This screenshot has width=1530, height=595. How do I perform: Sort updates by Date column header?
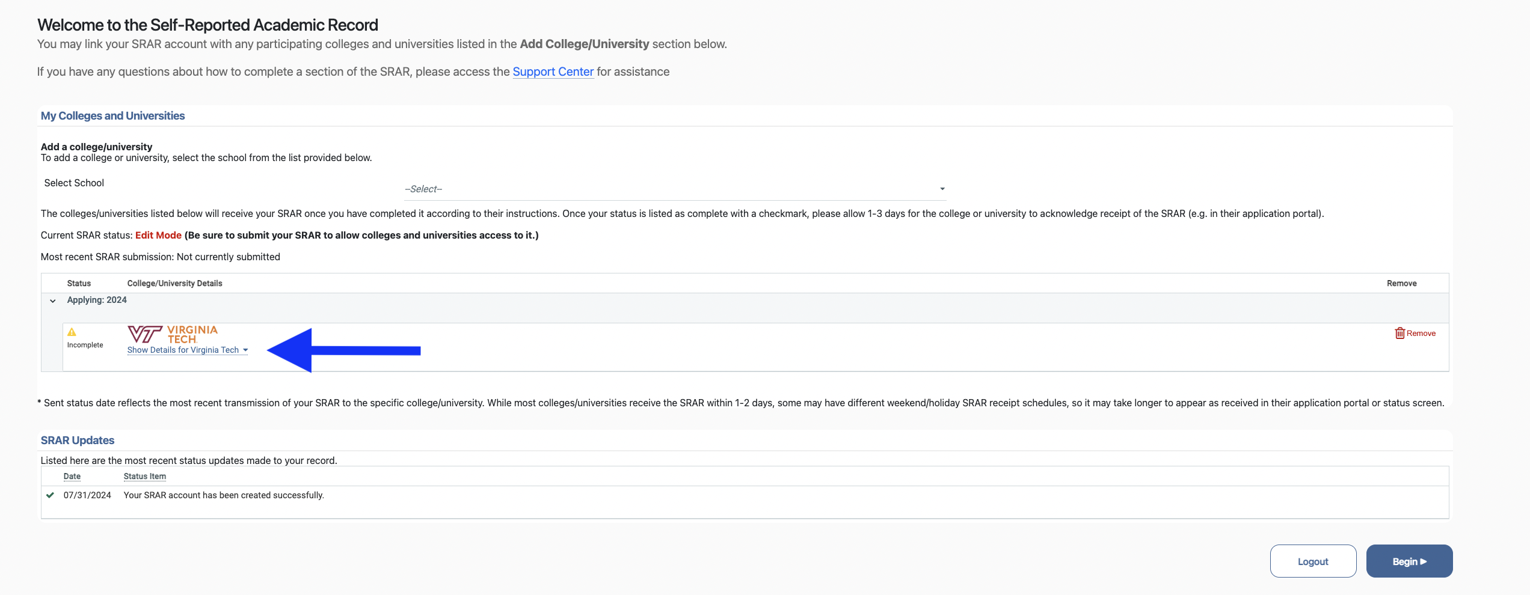pos(72,477)
